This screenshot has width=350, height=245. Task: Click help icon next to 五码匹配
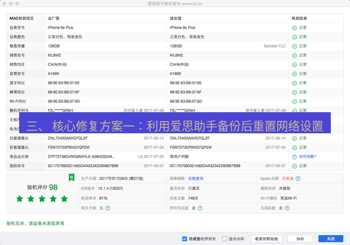point(287,208)
